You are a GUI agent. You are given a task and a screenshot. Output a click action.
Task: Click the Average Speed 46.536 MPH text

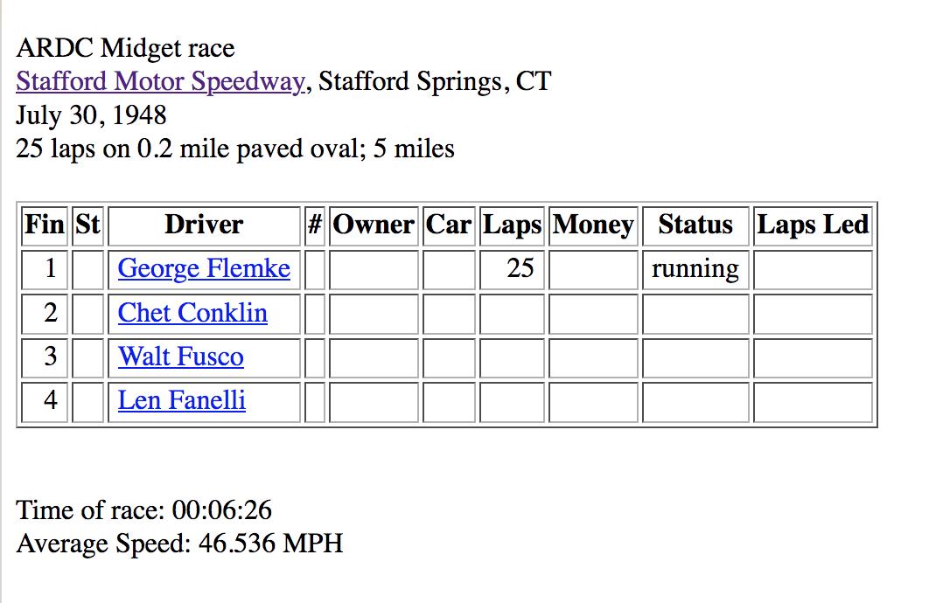(179, 544)
